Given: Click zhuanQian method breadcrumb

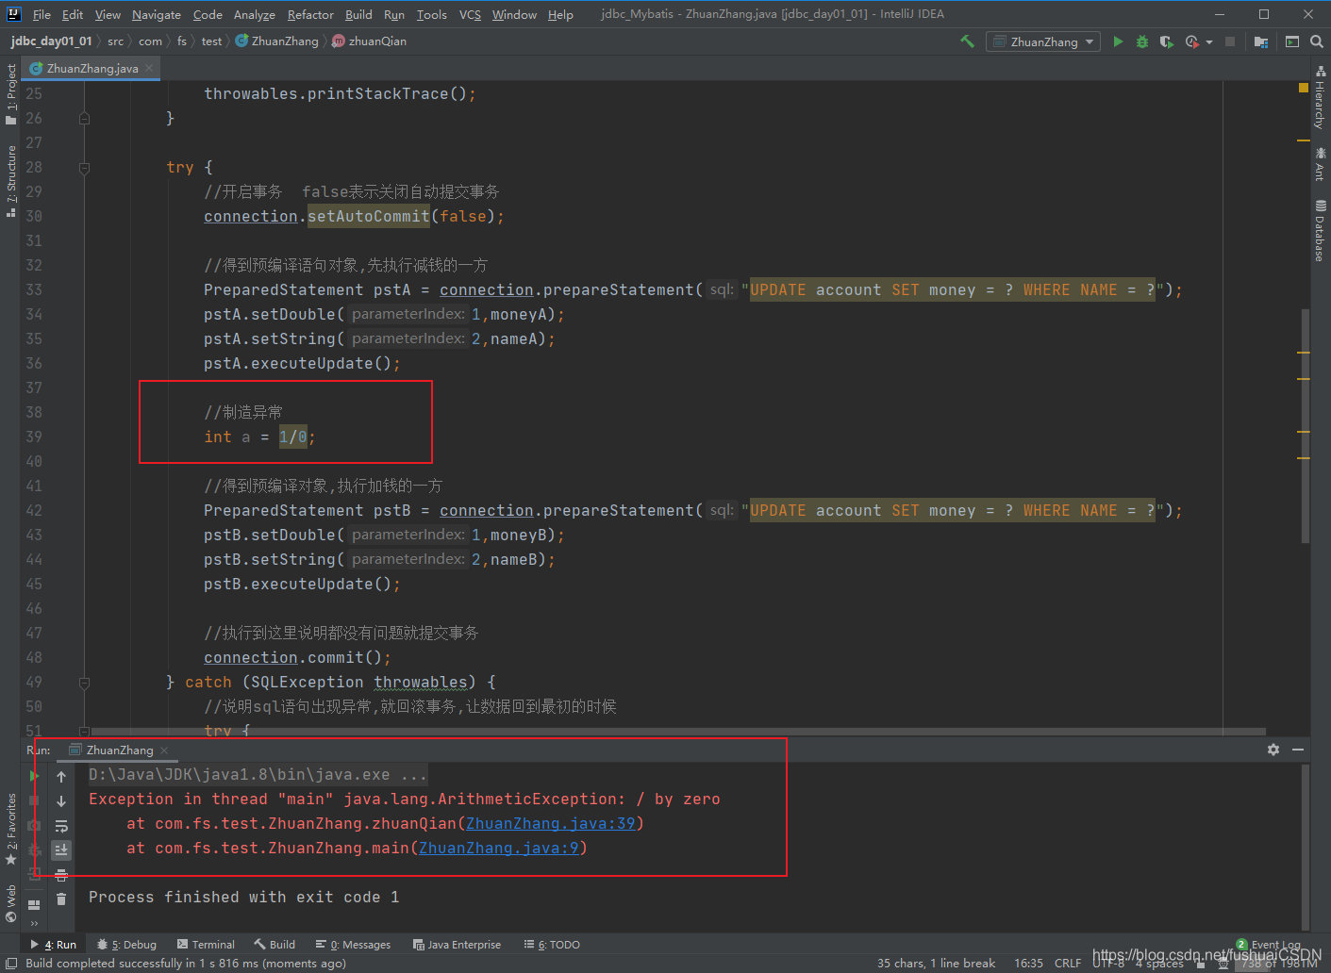Looking at the screenshot, I should (370, 41).
